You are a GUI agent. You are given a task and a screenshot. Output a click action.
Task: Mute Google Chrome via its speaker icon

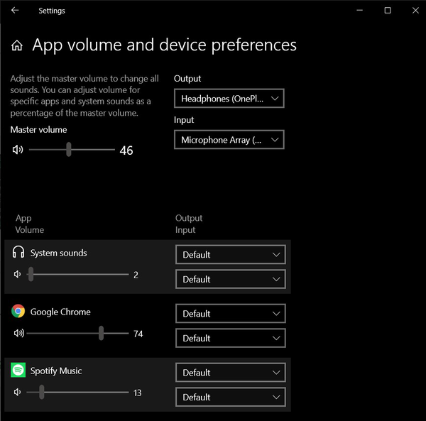click(x=18, y=334)
